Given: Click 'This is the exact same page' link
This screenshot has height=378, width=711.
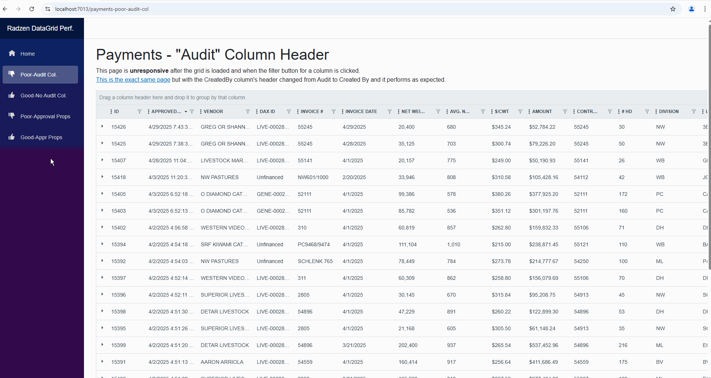Looking at the screenshot, I should pos(133,79).
